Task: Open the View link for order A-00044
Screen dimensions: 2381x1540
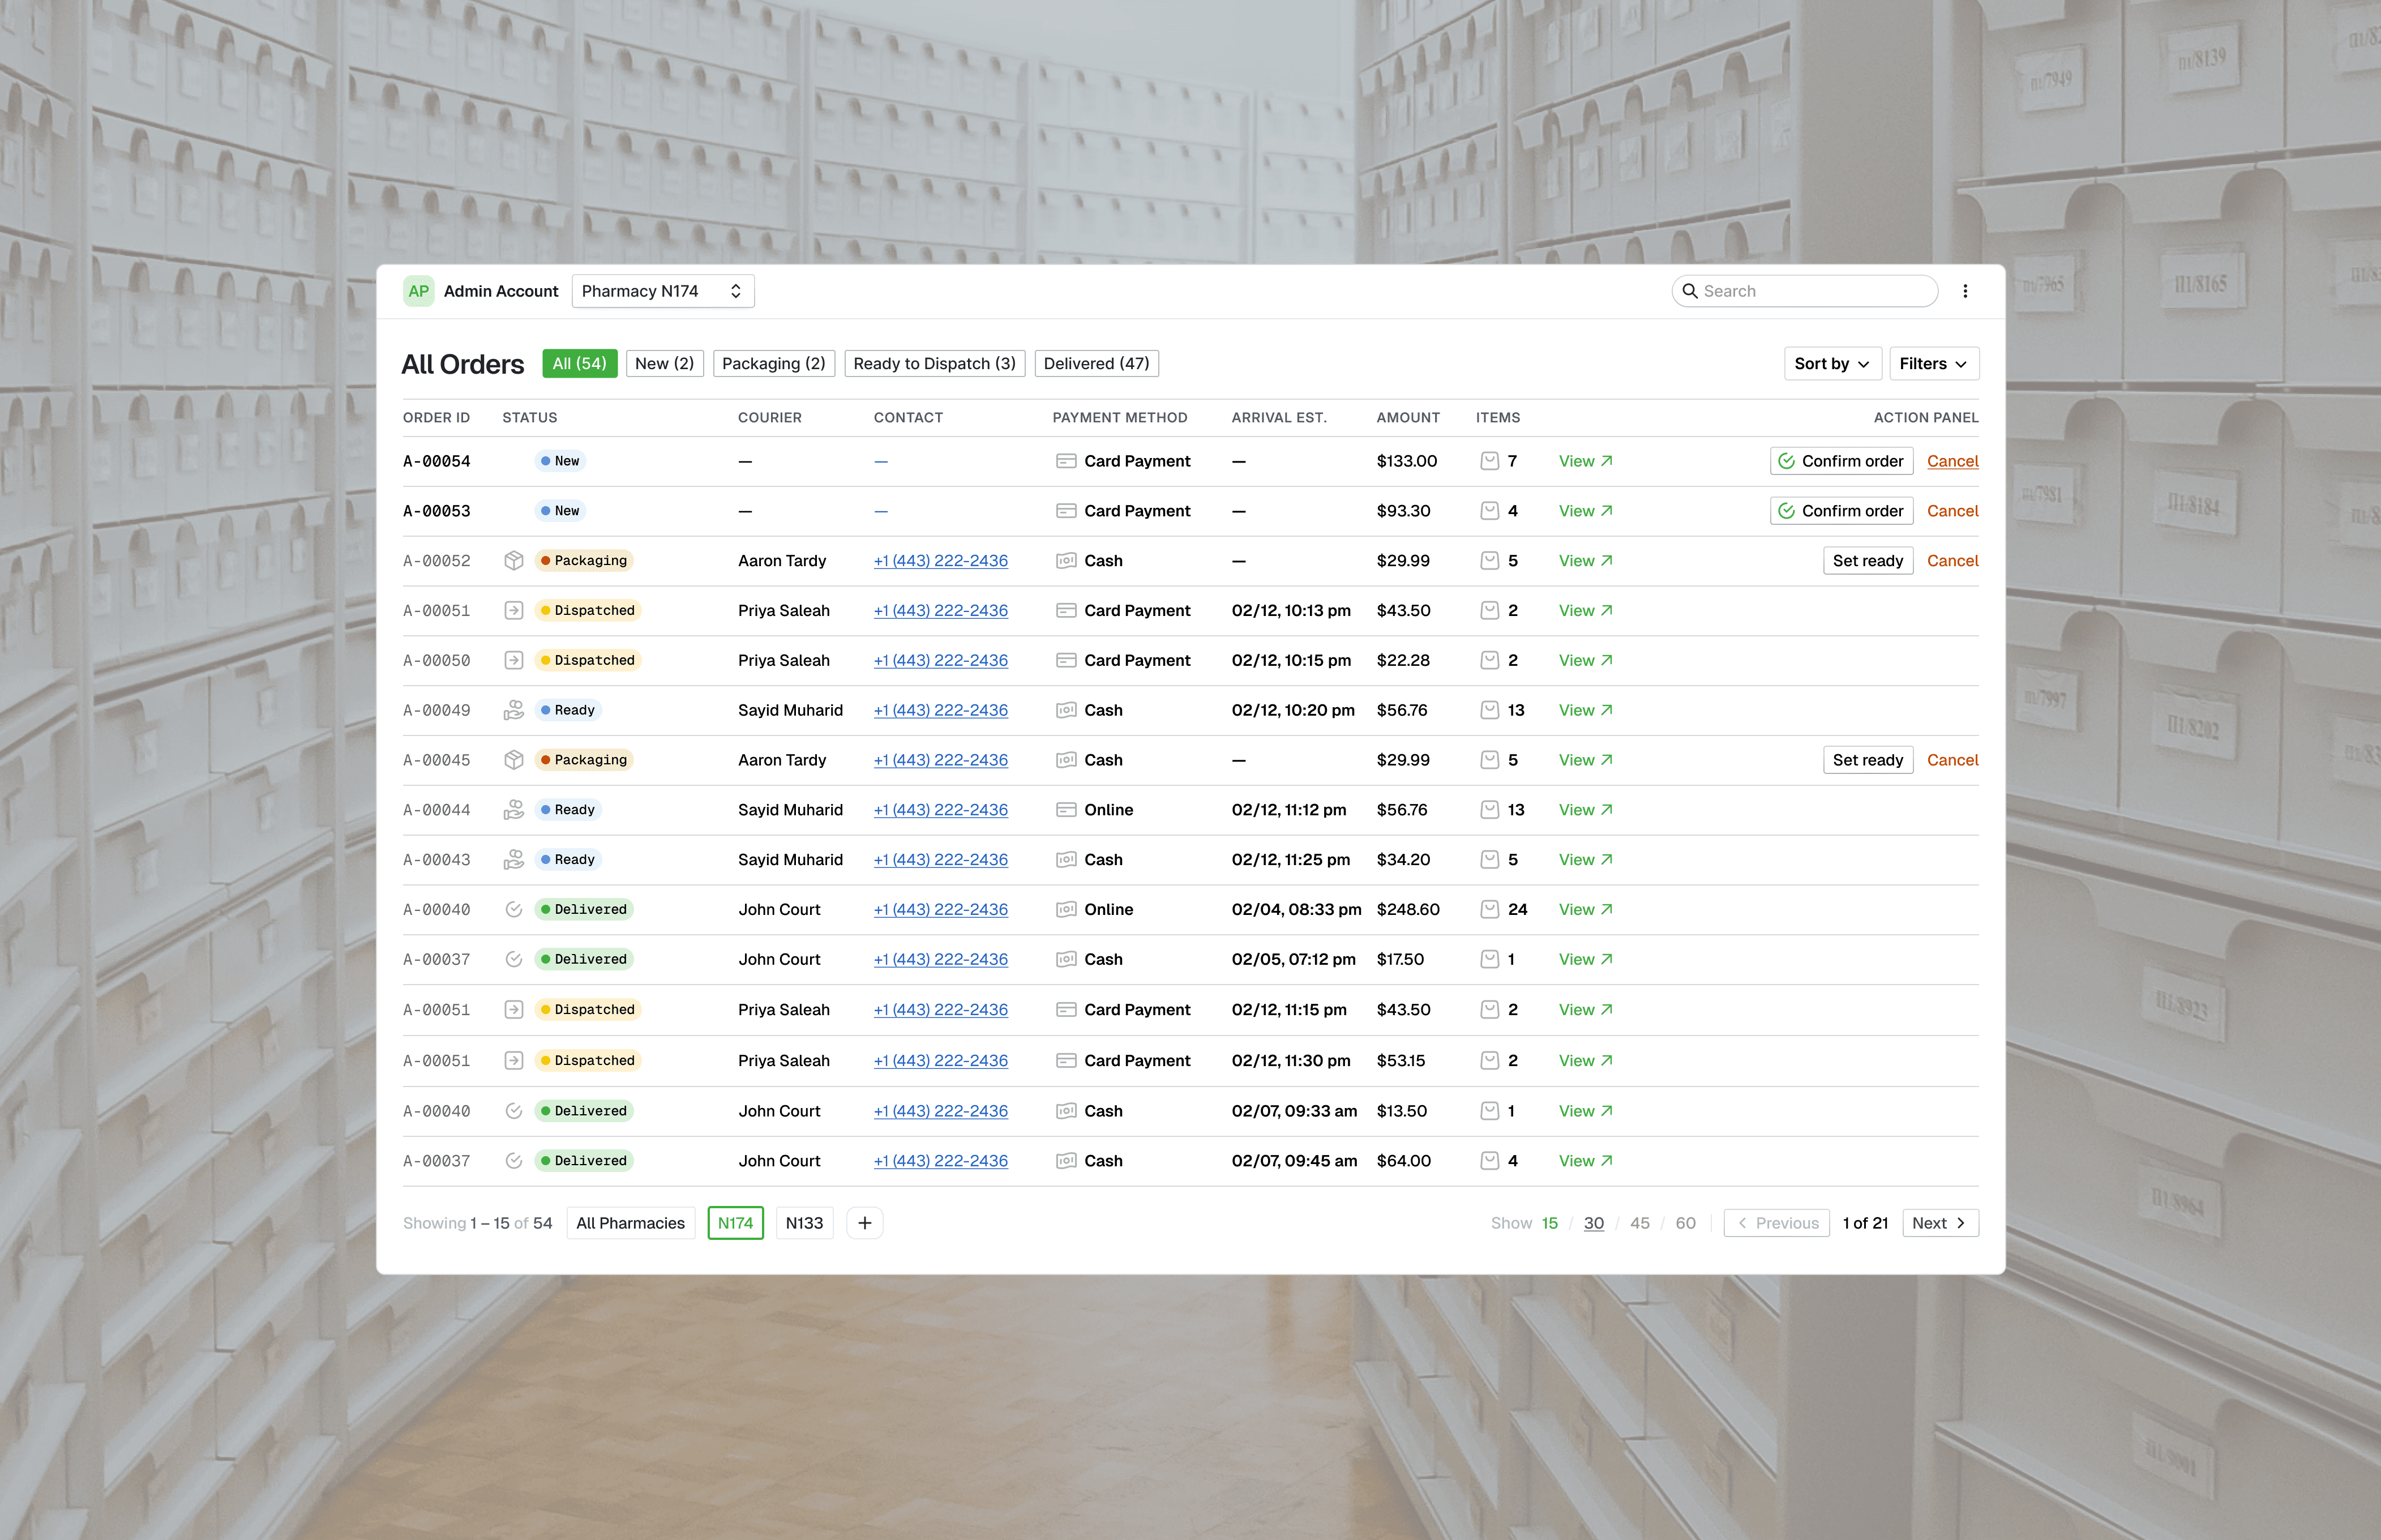Action: [x=1585, y=810]
